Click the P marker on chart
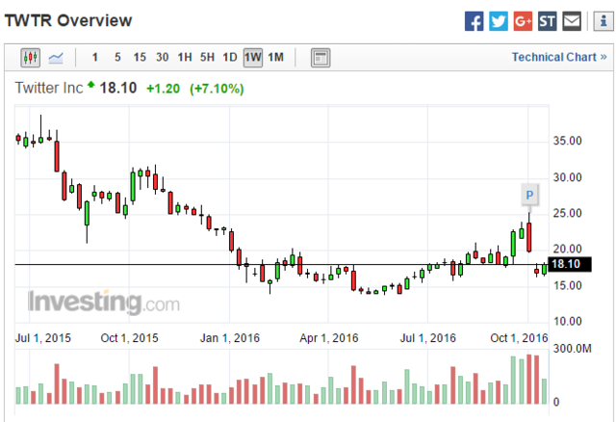 point(528,195)
